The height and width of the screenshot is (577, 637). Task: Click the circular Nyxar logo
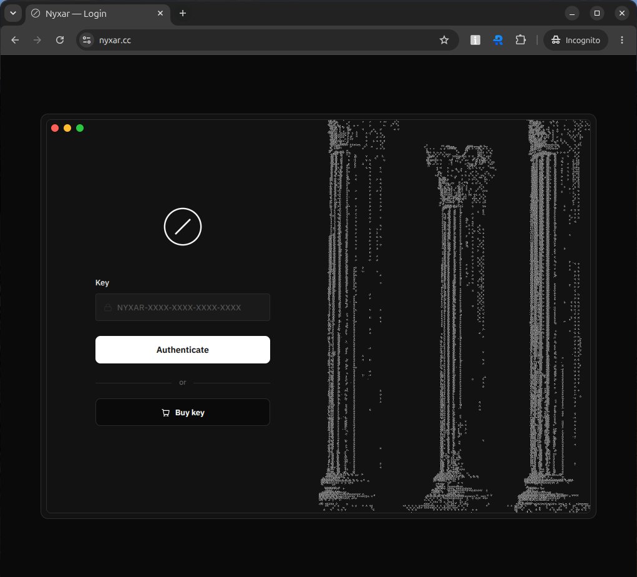coord(183,227)
